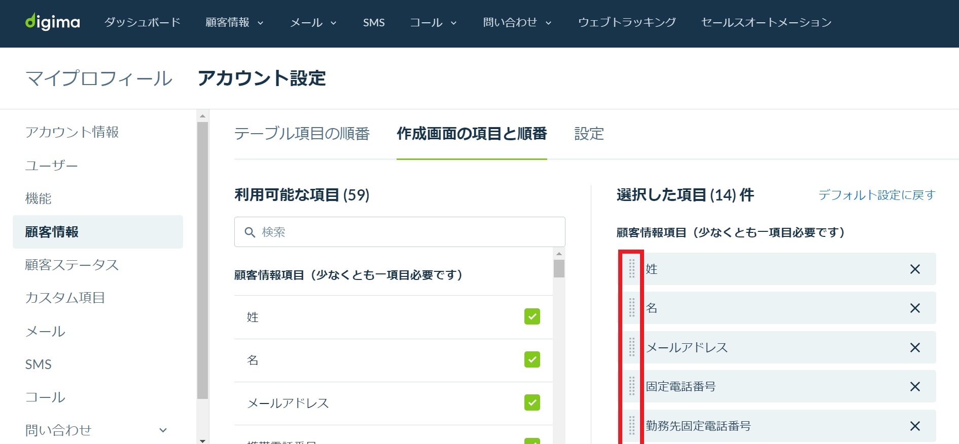The image size is (959, 444).
Task: Switch to テーブル項目の順番 tab
Action: pos(302,134)
